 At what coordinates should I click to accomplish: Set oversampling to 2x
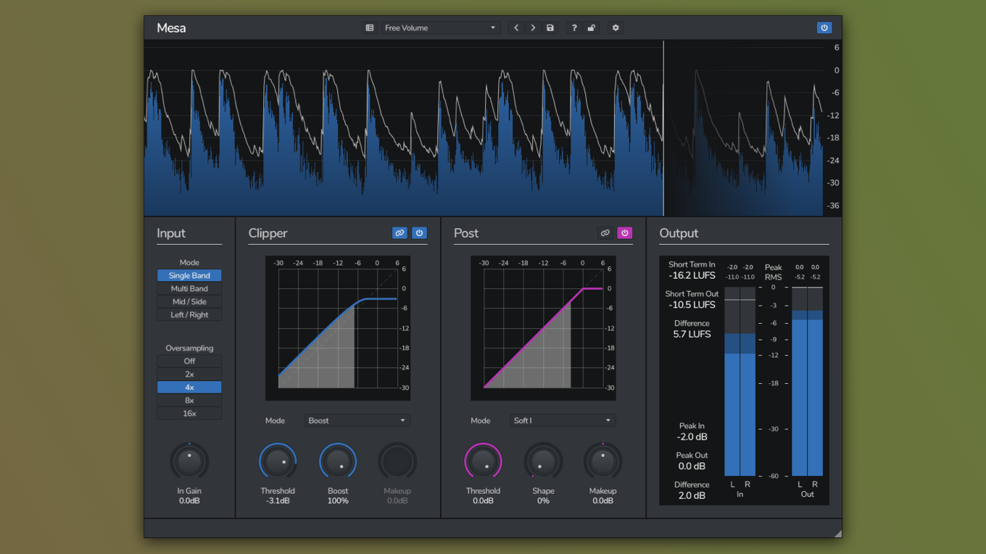189,374
